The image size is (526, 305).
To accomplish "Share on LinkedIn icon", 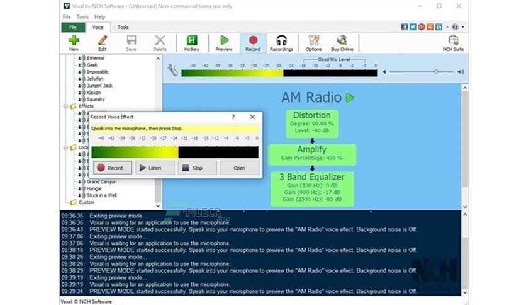I will (439, 27).
